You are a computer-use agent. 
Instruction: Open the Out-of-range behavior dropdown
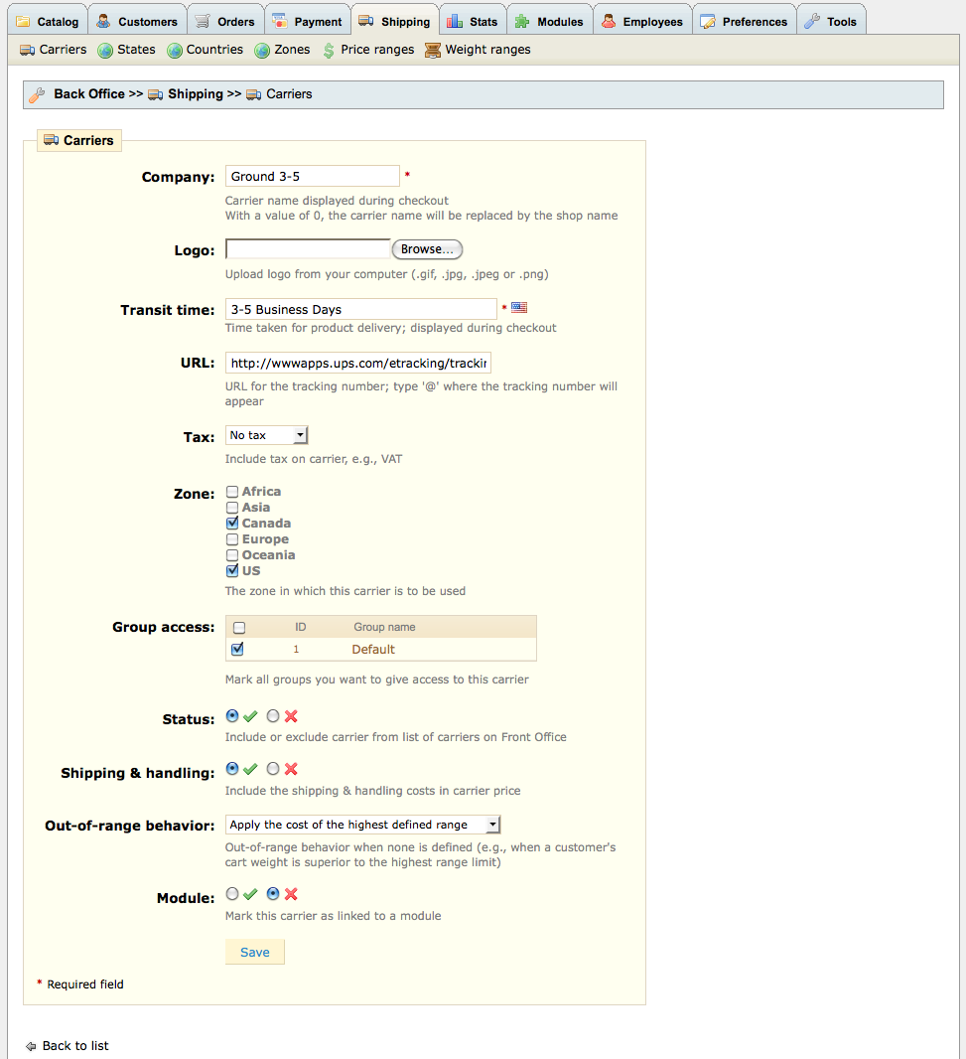tap(363, 825)
